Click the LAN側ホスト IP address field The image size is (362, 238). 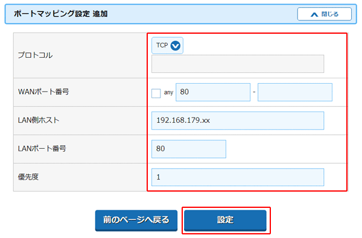[x=238, y=121]
